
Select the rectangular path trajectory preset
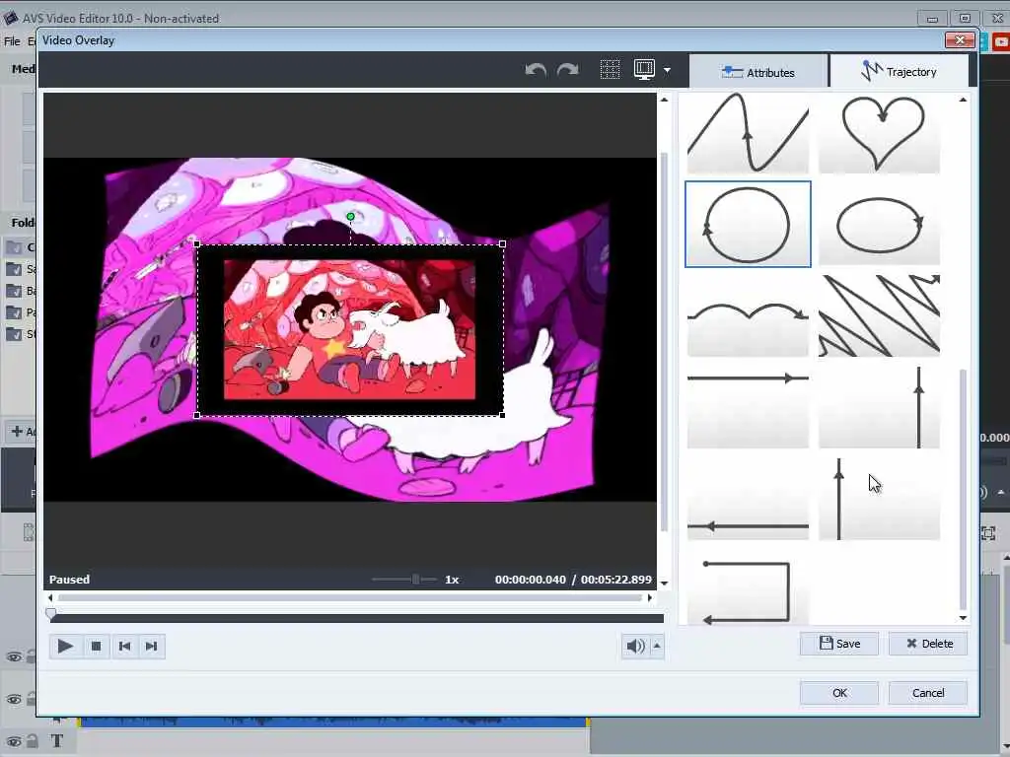(748, 587)
